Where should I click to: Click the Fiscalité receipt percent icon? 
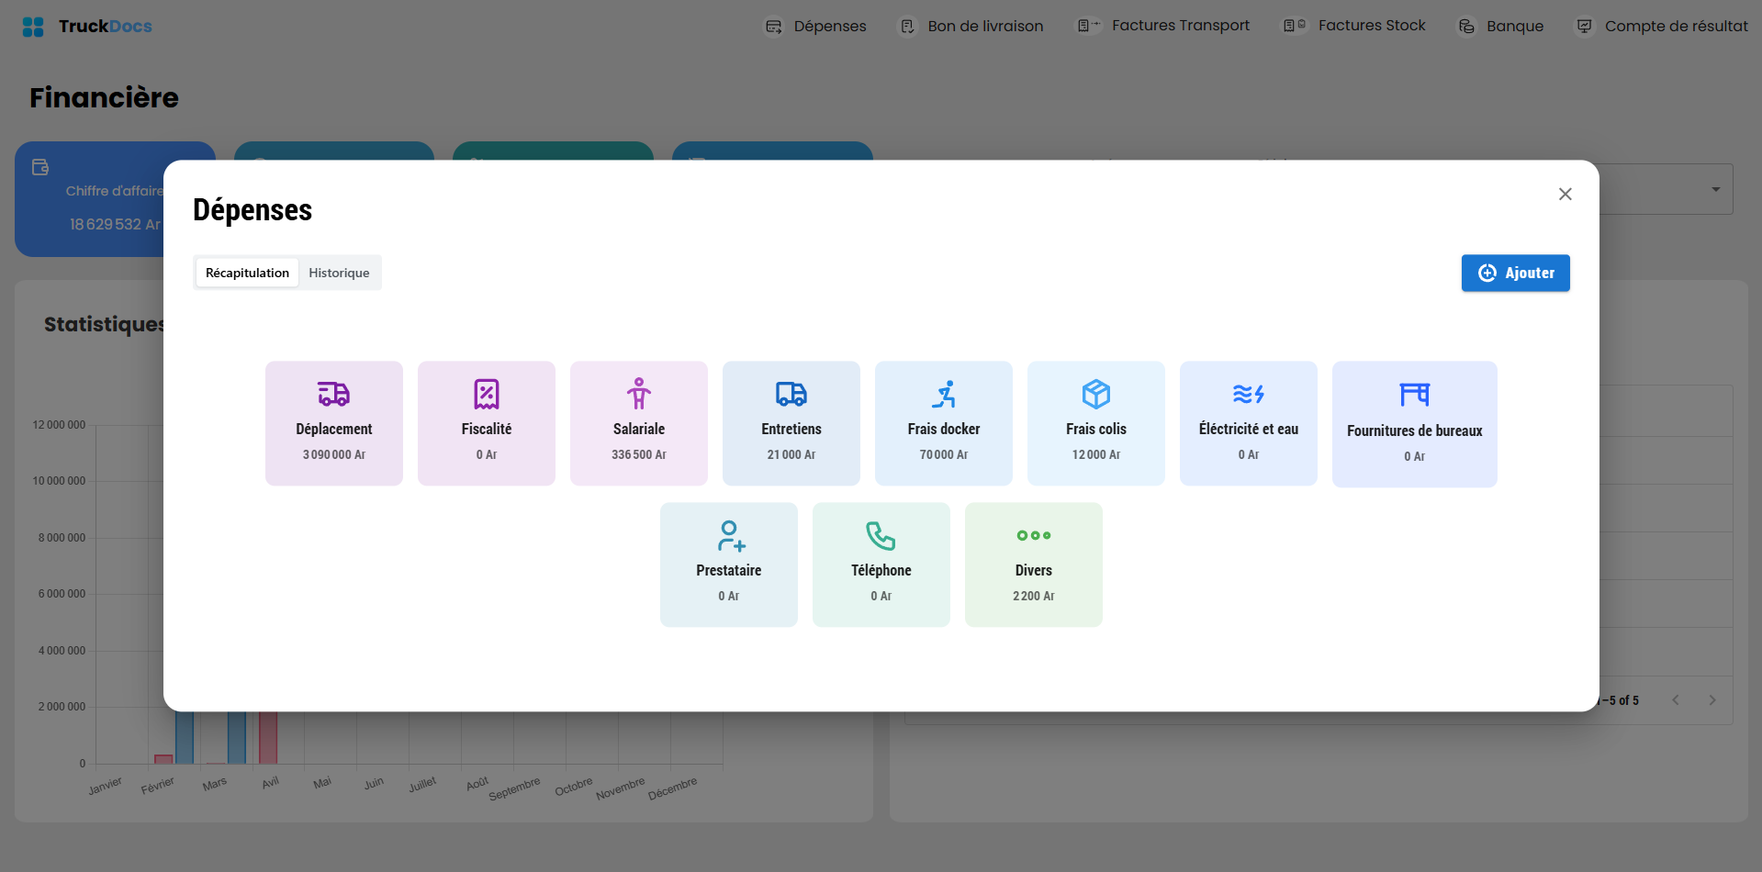(487, 394)
